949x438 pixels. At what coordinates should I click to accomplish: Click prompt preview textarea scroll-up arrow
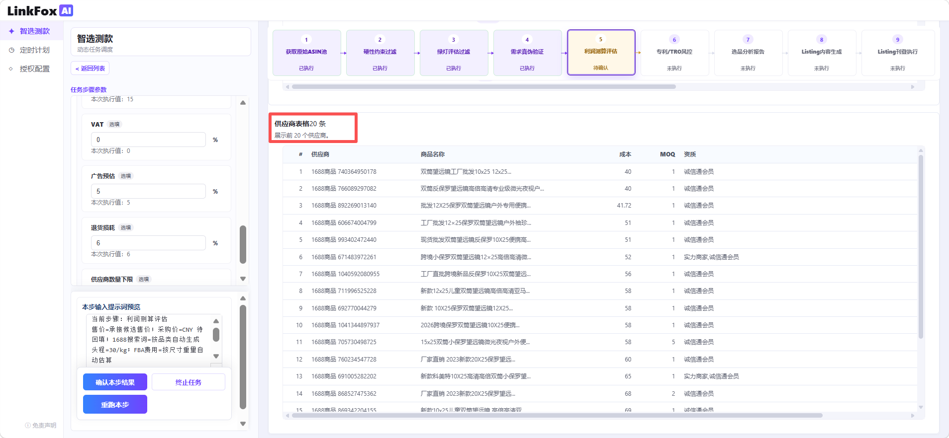pyautogui.click(x=216, y=321)
